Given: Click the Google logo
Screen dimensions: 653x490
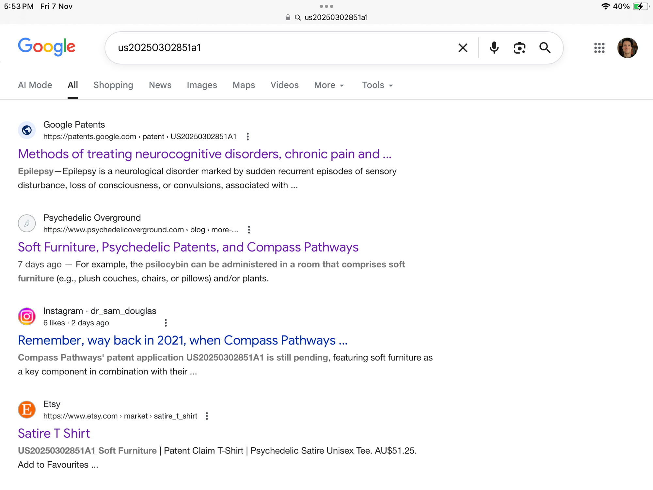Looking at the screenshot, I should pos(47,47).
